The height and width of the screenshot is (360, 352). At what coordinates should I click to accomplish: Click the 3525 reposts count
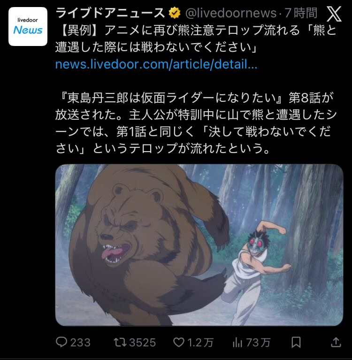(142, 343)
